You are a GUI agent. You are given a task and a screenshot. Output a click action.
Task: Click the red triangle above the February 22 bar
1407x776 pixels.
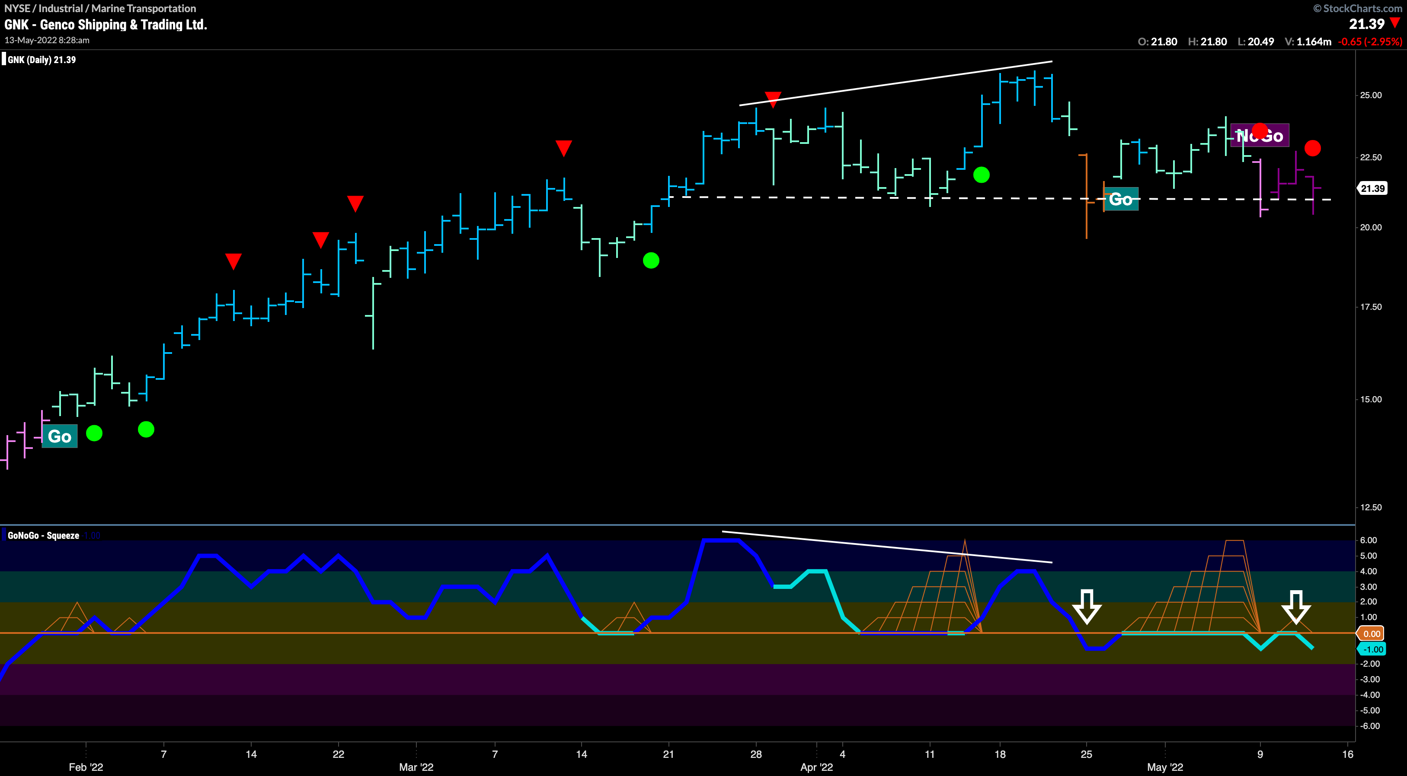tap(355, 203)
